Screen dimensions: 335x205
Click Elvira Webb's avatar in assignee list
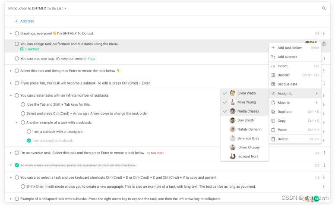232,93
